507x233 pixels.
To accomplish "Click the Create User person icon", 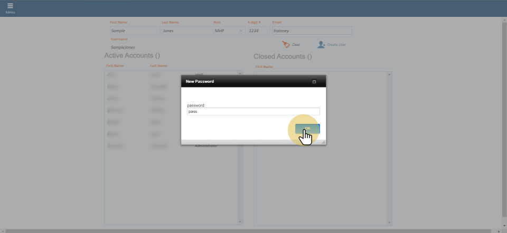I will click(x=321, y=45).
